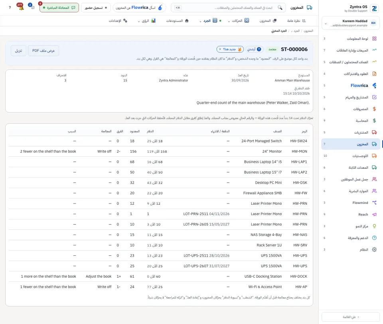Expand the الرؤى insights dropdown arrow
This screenshot has width=383, height=324.
point(139,21)
